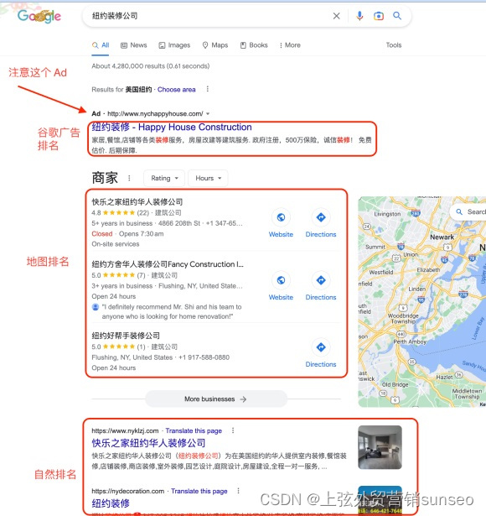Click the More businesses button
The width and height of the screenshot is (486, 516).
216,399
